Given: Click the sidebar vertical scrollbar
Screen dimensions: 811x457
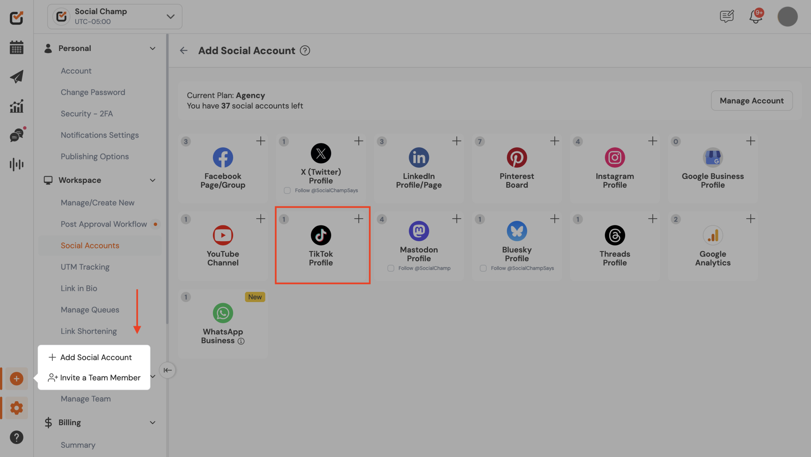Looking at the screenshot, I should click(167, 177).
